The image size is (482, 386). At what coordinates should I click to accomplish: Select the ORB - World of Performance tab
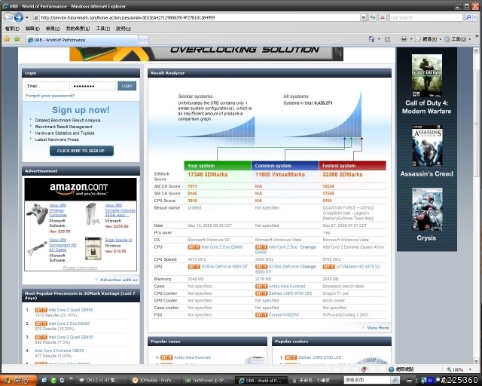pyautogui.click(x=82, y=40)
